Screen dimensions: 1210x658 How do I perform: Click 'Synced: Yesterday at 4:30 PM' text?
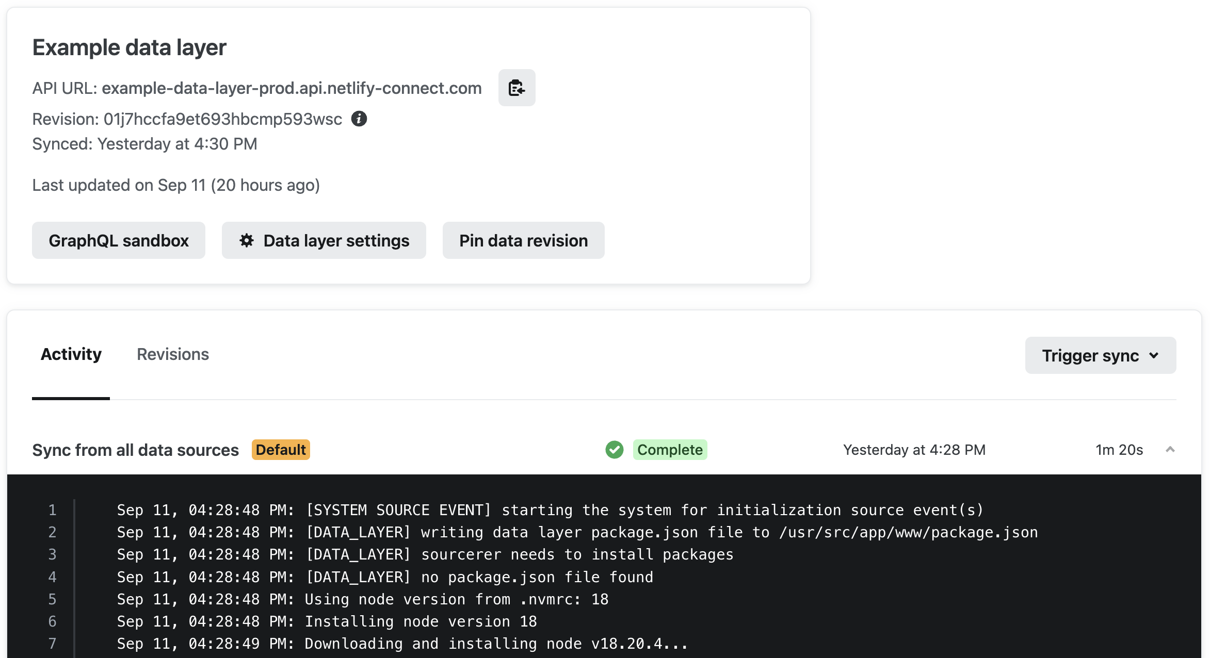click(x=144, y=144)
